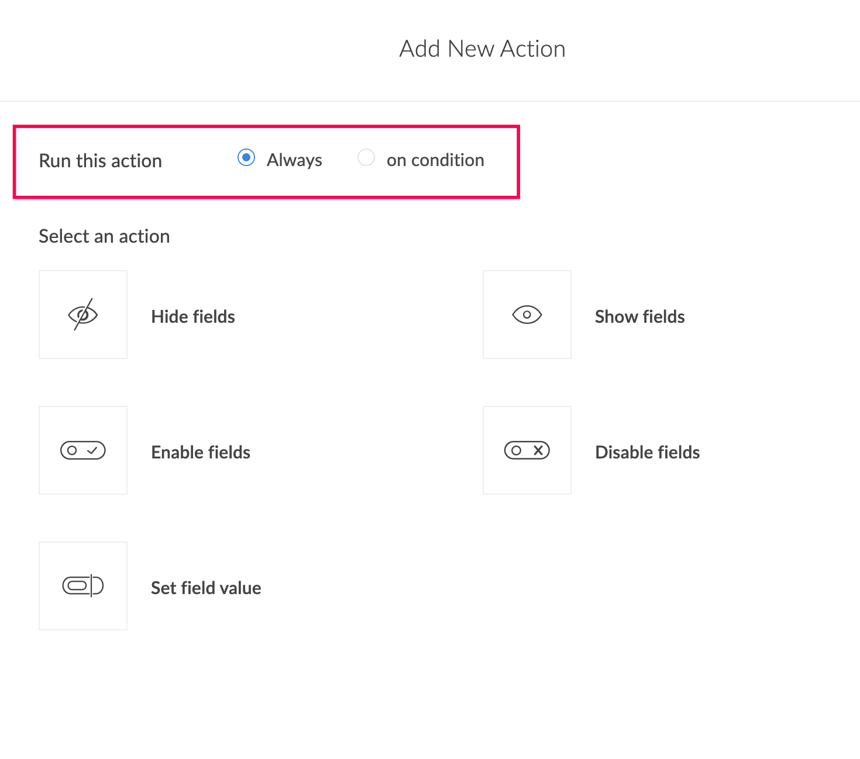Choose the Enable fields checkmark toggle icon
This screenshot has width=860, height=759.
[83, 450]
